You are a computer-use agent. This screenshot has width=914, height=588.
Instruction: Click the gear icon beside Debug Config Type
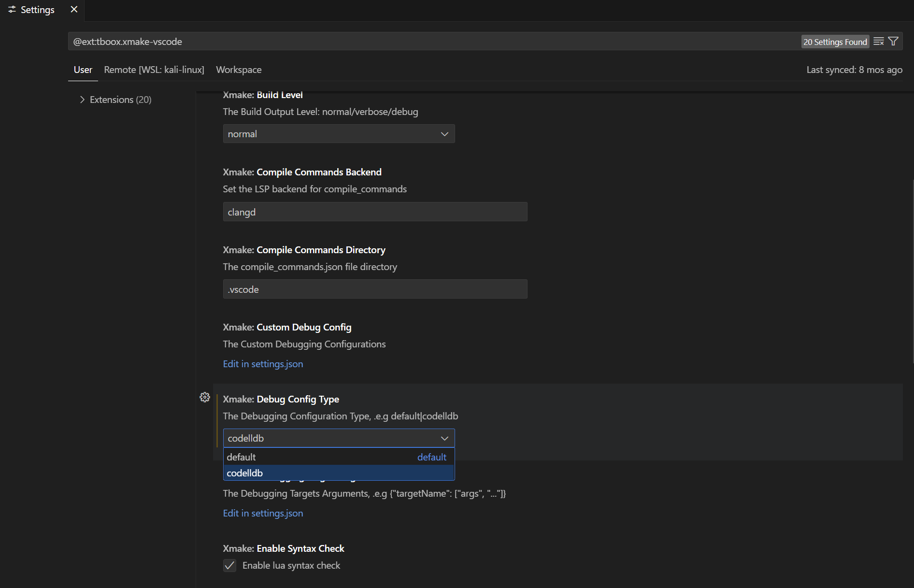click(205, 397)
